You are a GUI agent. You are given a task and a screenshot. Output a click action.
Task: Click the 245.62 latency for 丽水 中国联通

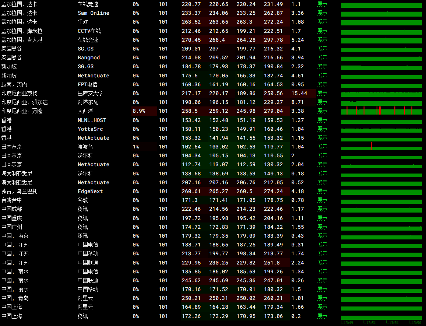click(191, 280)
